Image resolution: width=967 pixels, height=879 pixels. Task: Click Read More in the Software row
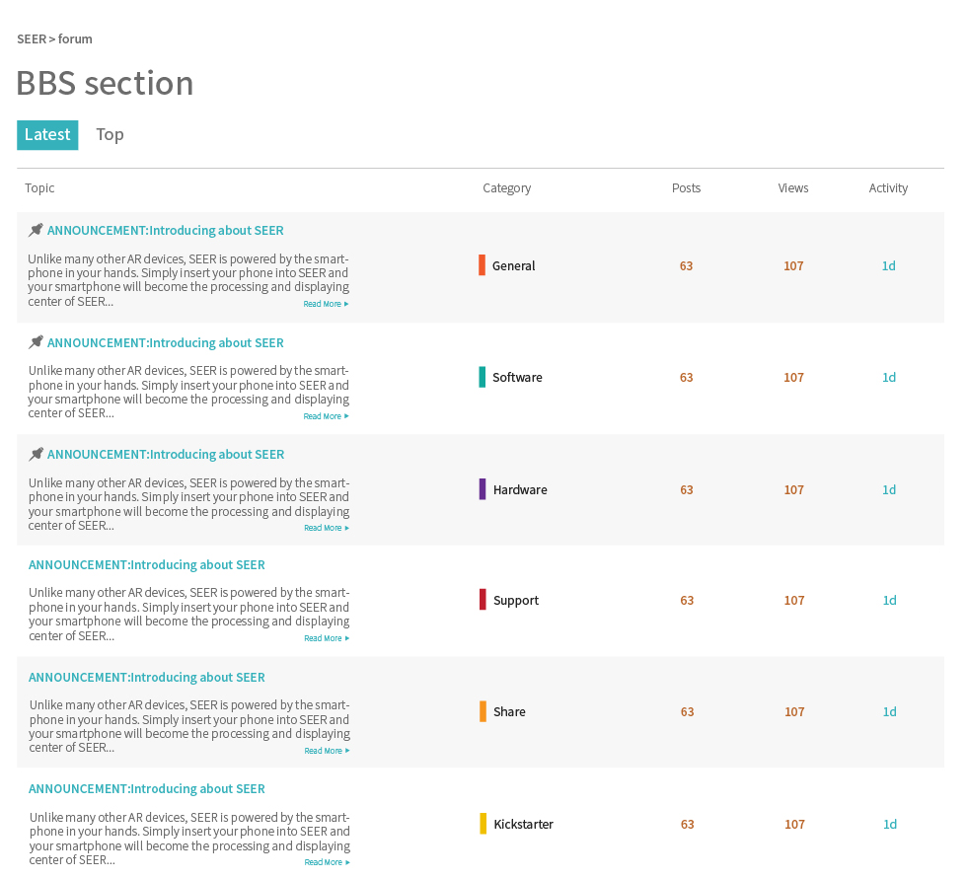tap(327, 416)
